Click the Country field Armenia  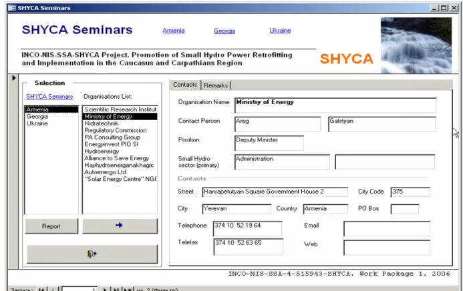(x=325, y=209)
